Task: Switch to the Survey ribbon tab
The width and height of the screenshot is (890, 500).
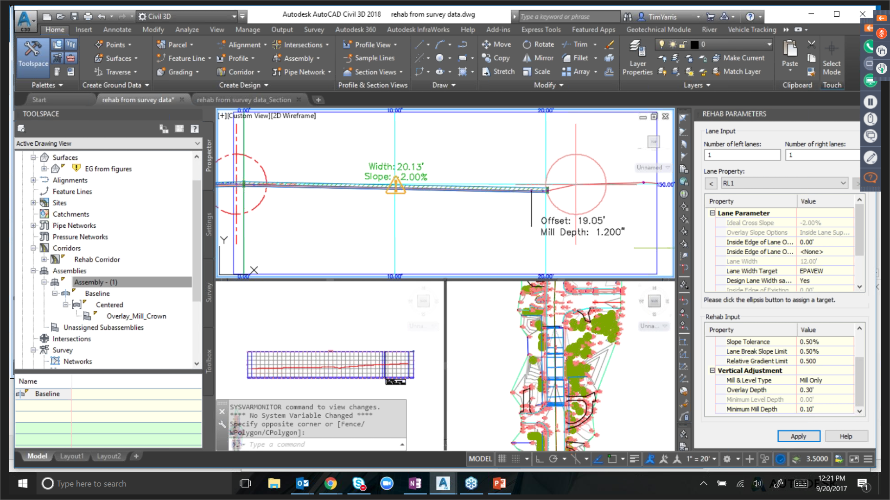Action: coord(314,30)
